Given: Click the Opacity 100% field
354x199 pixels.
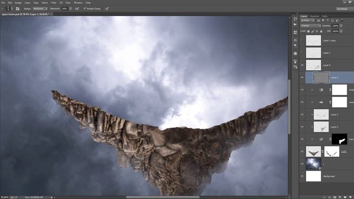Looking at the screenshot, I should pos(335,26).
